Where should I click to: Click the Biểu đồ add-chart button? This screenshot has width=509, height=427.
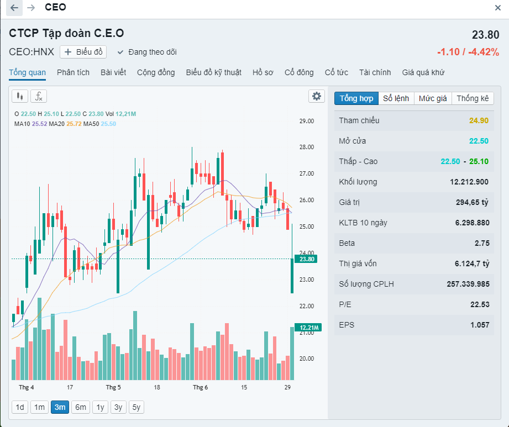[x=83, y=52]
